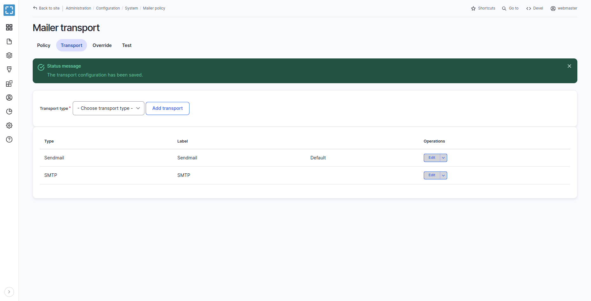Open the Shortcuts menu
591x301 pixels.
click(x=483, y=8)
